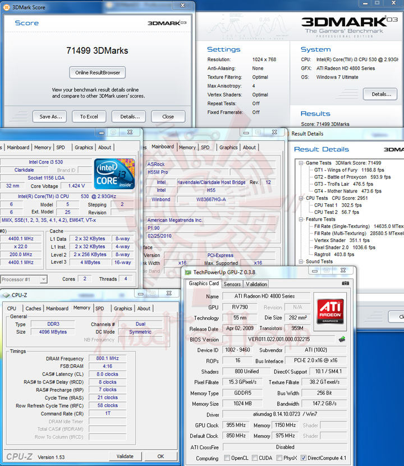404x466 pixels.
Task: Click the GPU-Z screenshot camera icon
Action: point(345,283)
